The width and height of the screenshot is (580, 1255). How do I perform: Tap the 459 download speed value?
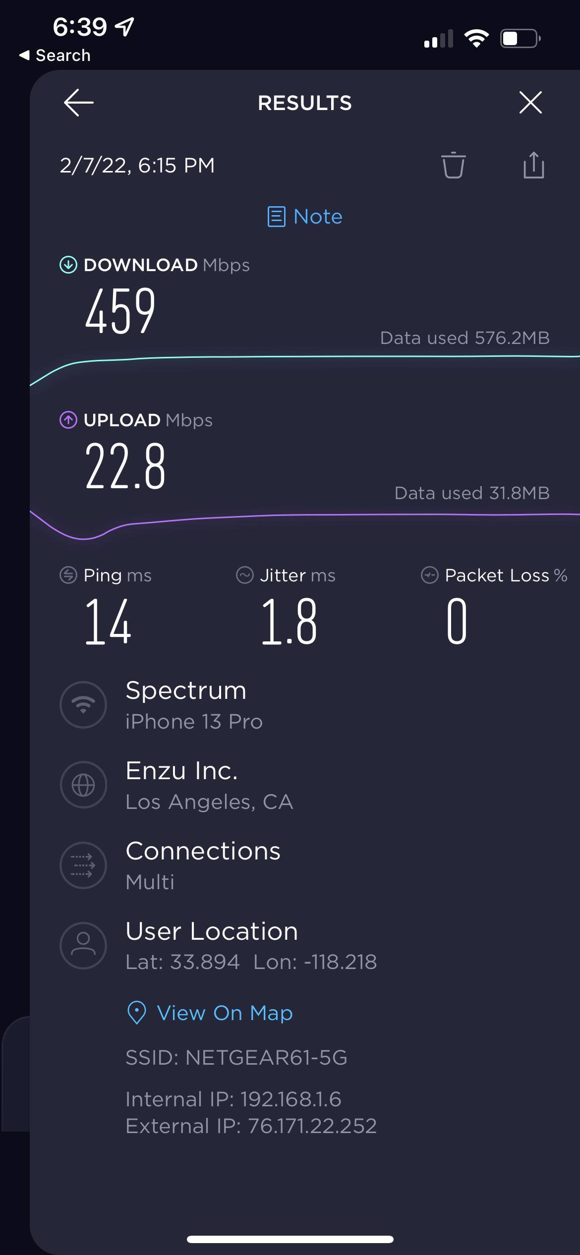(x=120, y=311)
